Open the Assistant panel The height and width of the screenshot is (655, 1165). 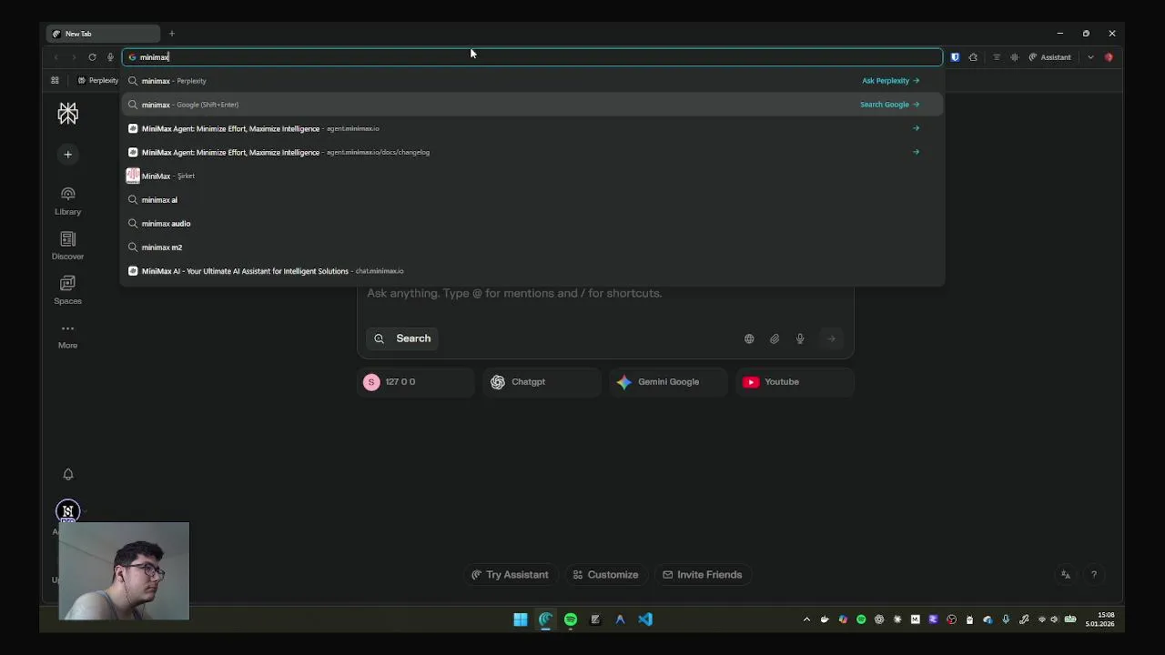[1049, 57]
